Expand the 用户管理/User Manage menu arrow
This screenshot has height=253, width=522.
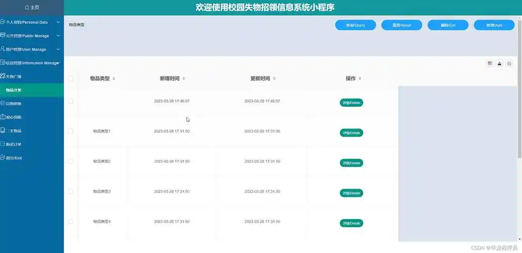pyautogui.click(x=58, y=49)
